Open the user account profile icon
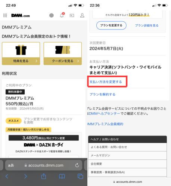Screen dimensions: 171x186 82,15
